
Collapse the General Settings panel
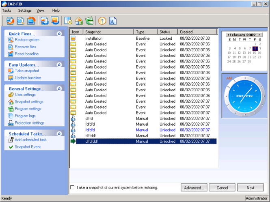point(59,88)
